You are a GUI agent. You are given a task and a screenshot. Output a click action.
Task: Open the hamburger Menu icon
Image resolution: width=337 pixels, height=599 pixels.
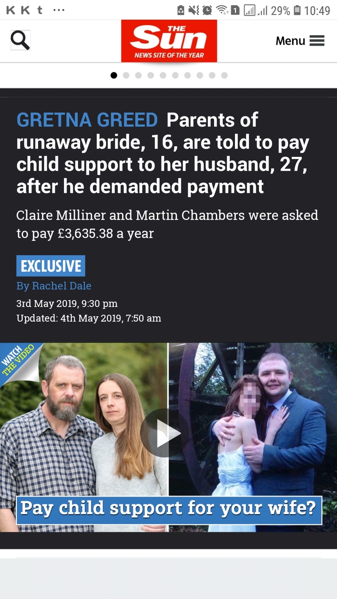coord(317,41)
